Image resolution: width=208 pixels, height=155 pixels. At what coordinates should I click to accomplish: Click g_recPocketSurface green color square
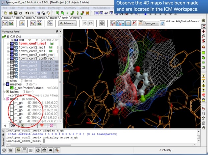[12, 88]
